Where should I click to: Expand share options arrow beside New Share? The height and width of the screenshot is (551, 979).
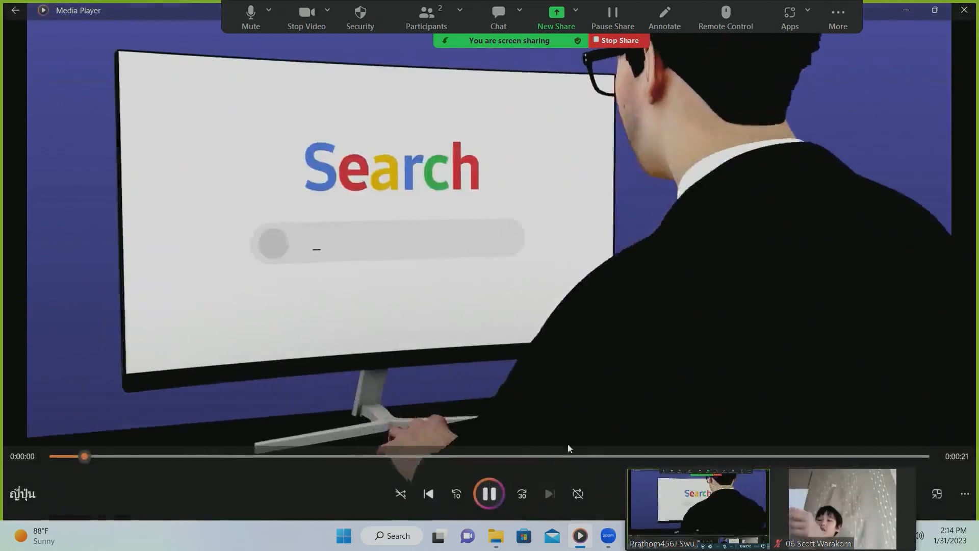576,10
